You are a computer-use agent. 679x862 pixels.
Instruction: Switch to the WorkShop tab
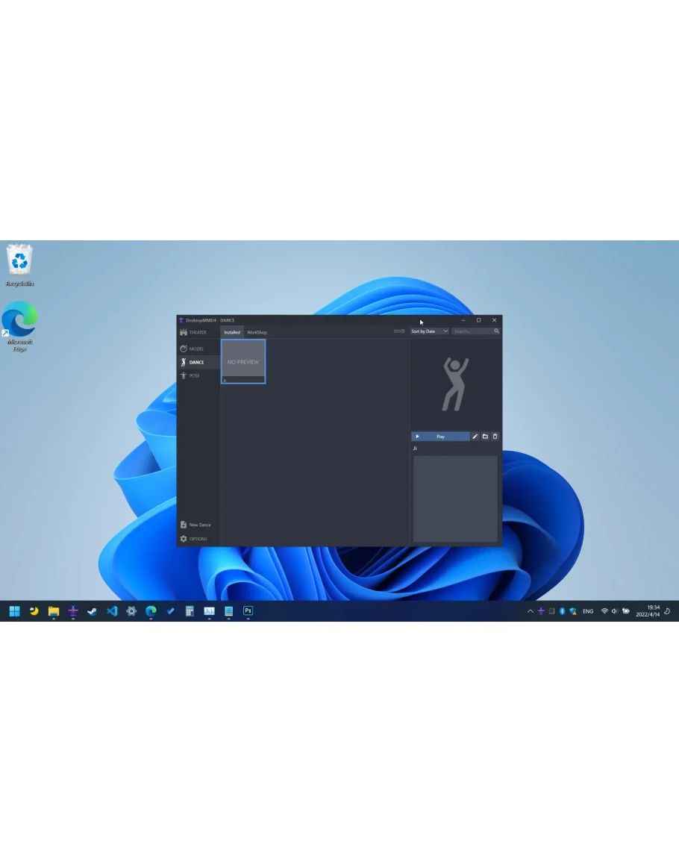[x=257, y=332]
